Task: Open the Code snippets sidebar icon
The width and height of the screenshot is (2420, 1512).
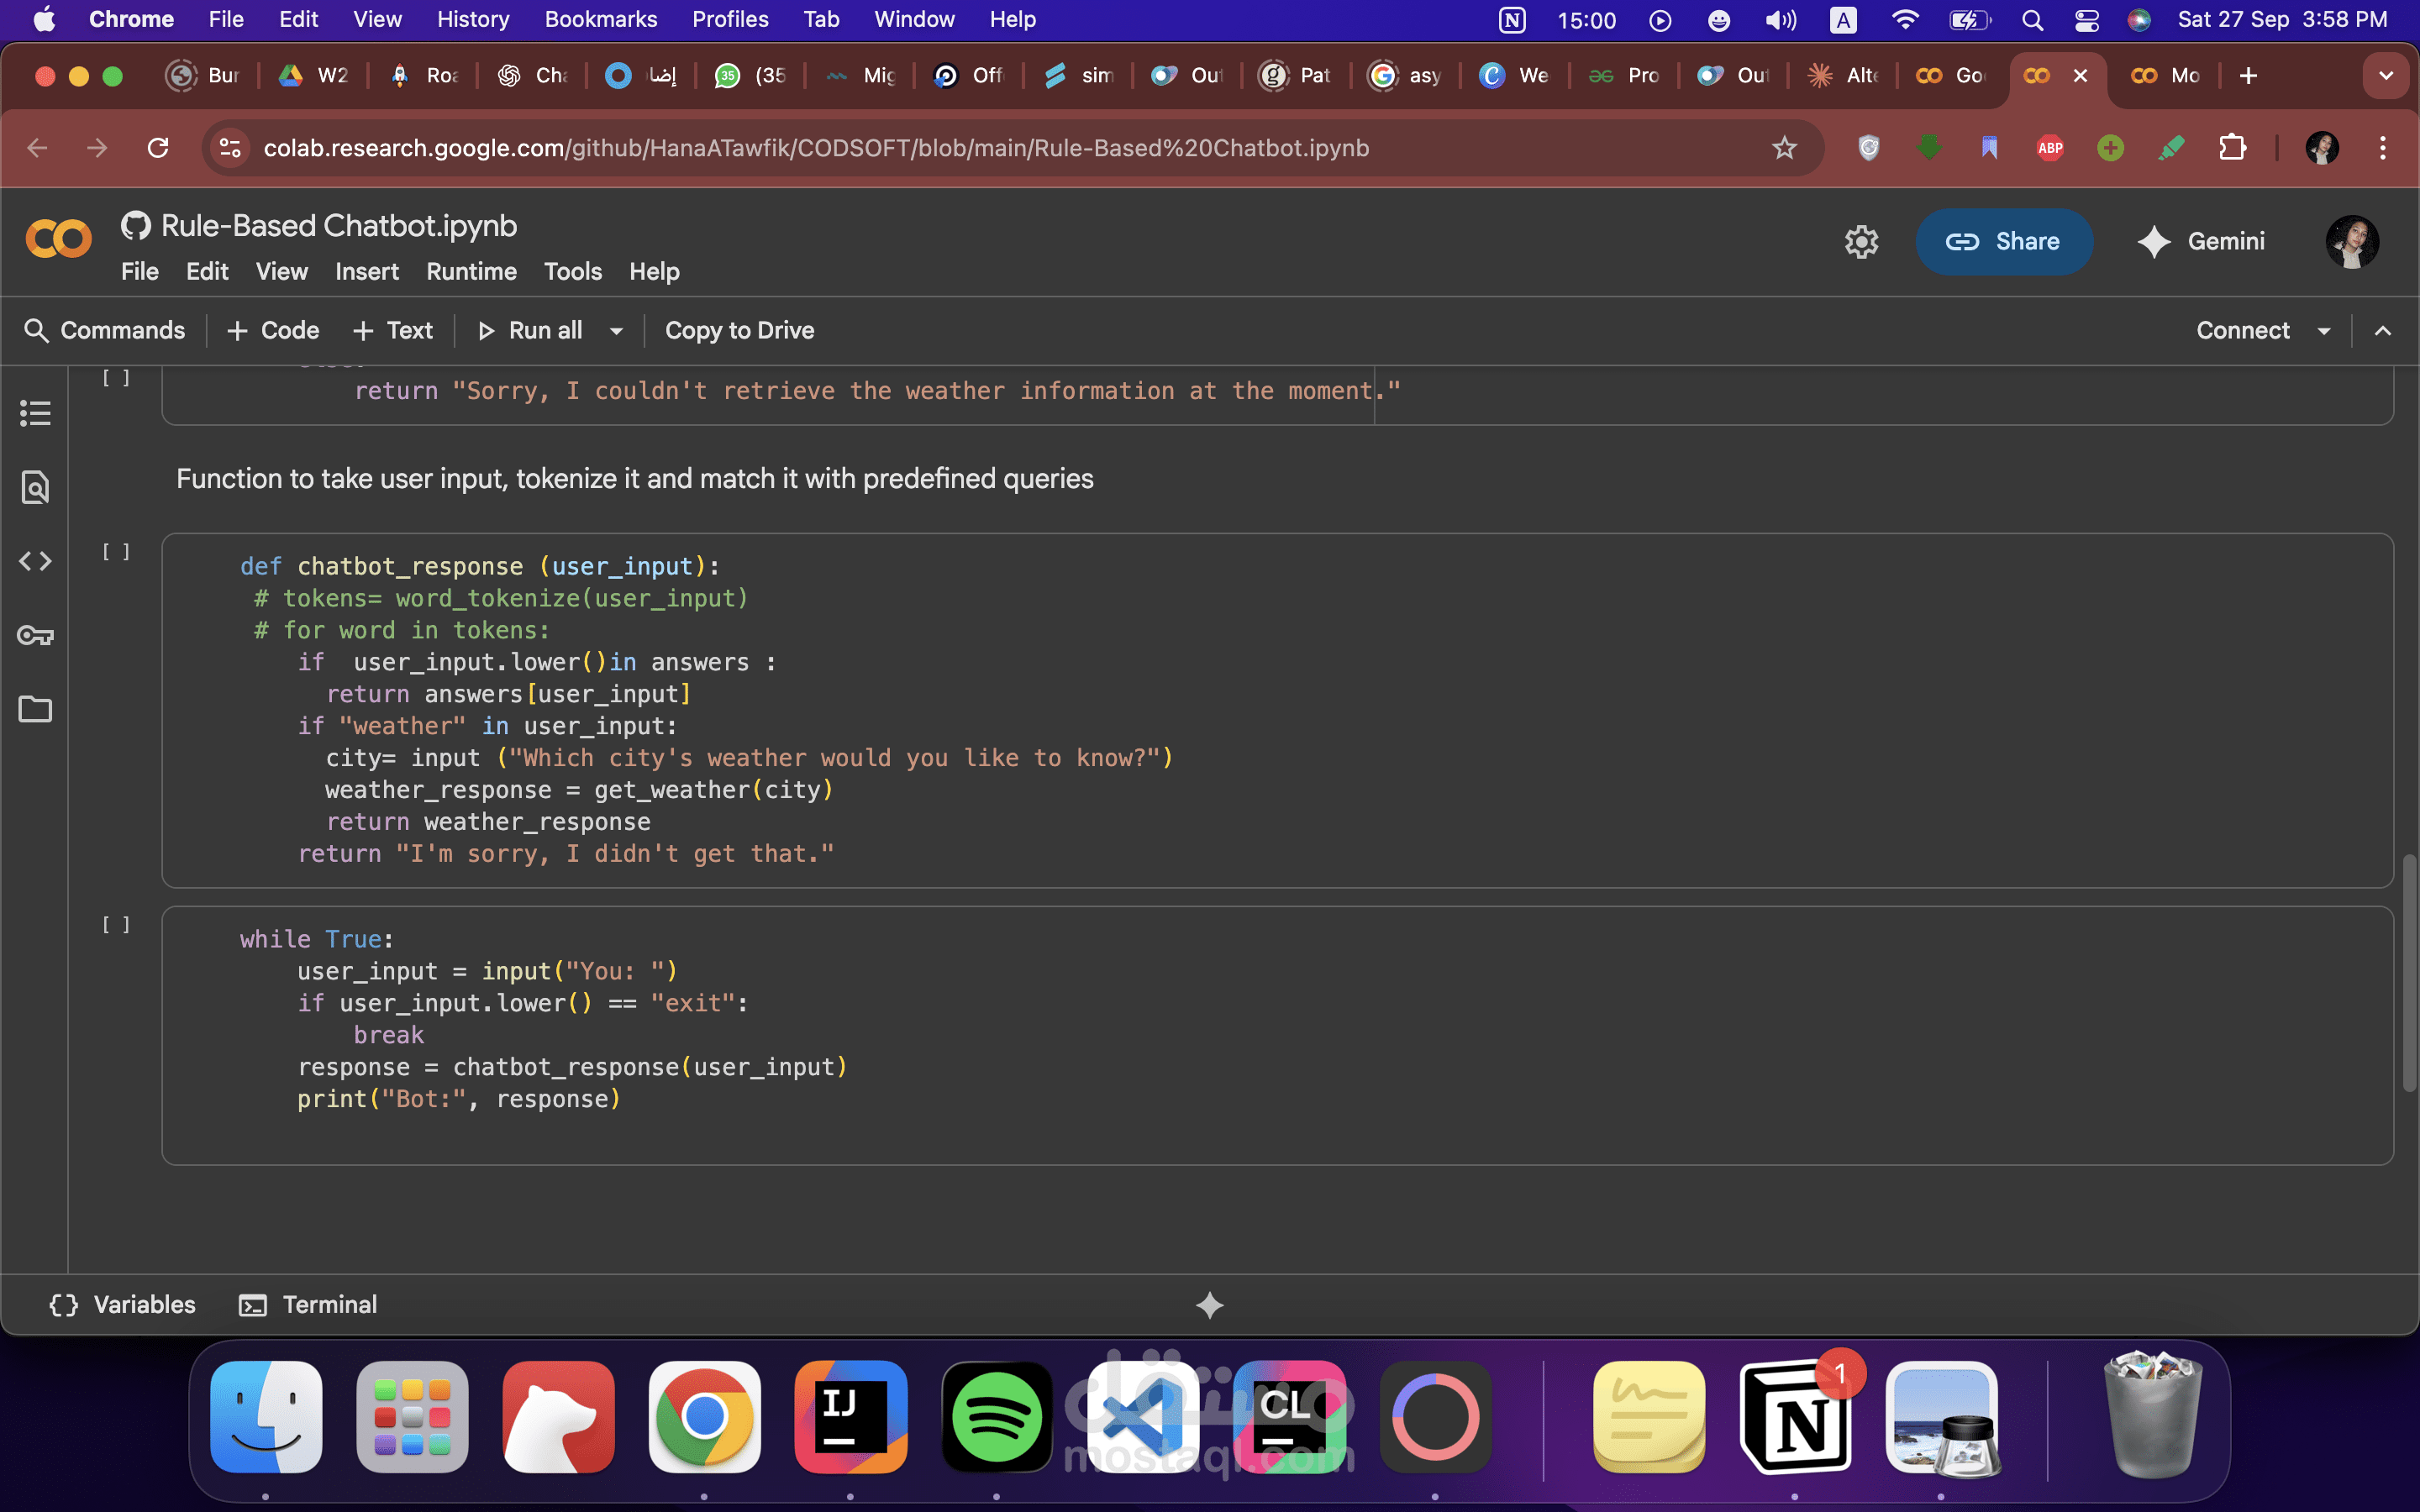Action: coord(35,561)
